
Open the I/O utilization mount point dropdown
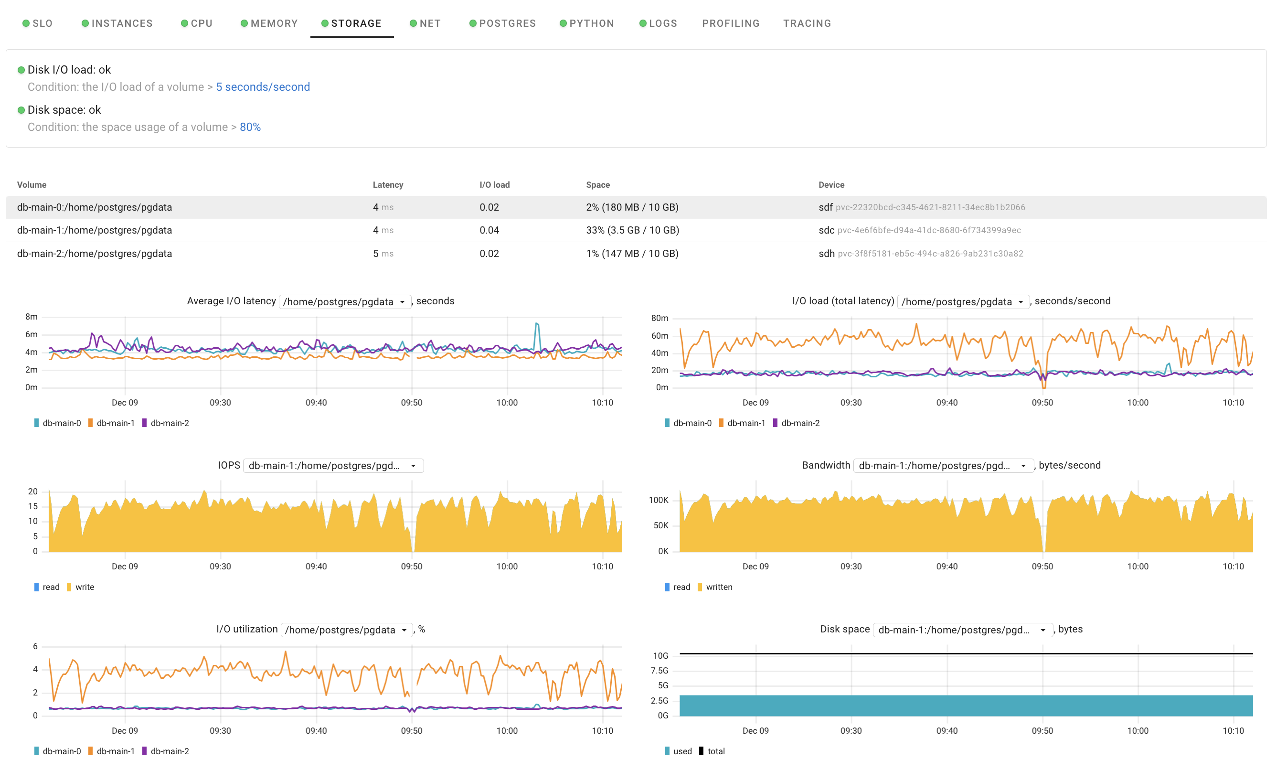click(346, 630)
